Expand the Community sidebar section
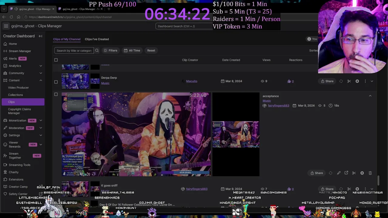Screen dimensions: 388x218 tap(41, 73)
